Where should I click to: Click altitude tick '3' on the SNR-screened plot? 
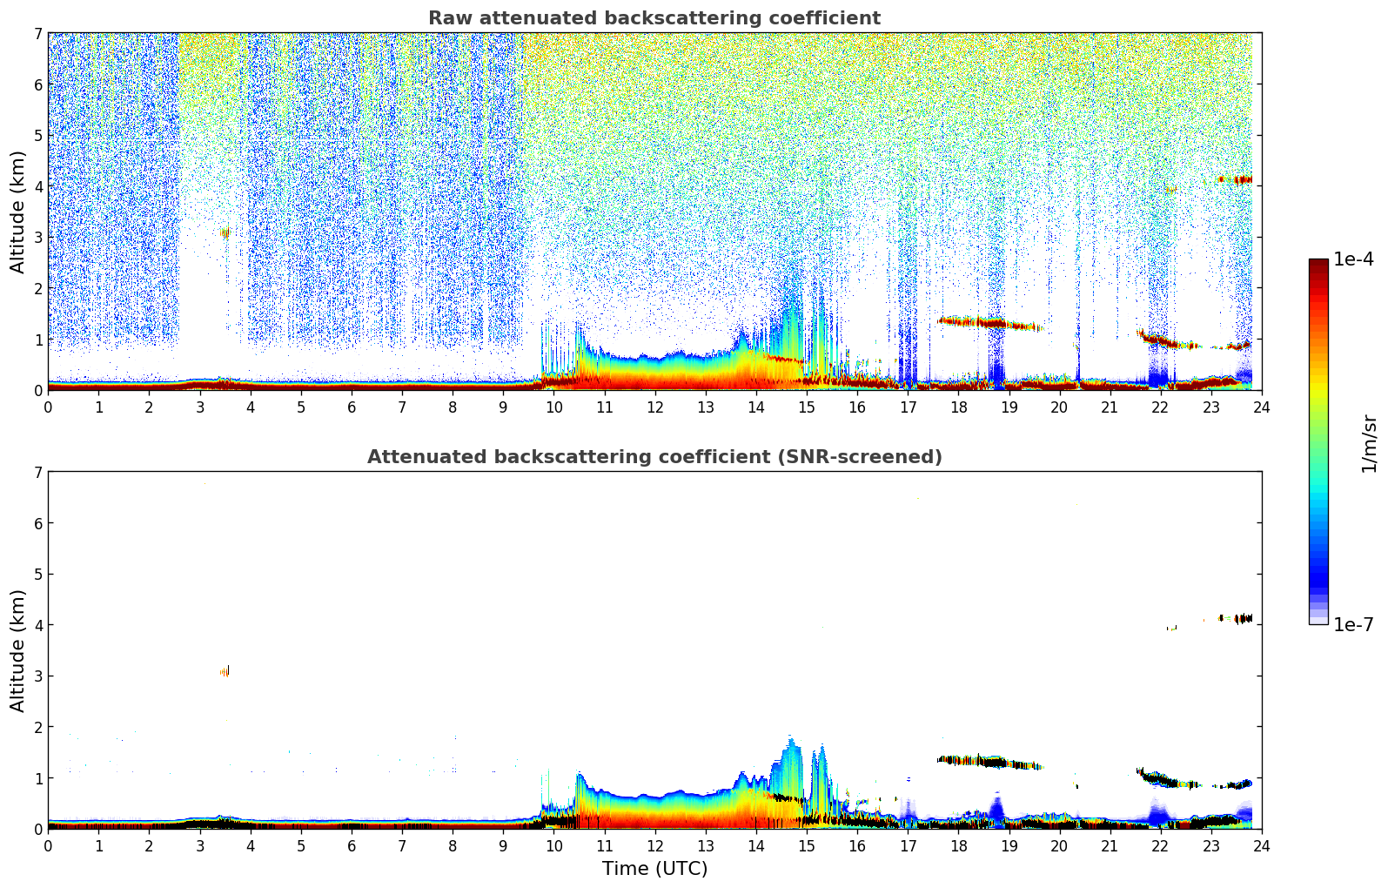pyautogui.click(x=37, y=676)
